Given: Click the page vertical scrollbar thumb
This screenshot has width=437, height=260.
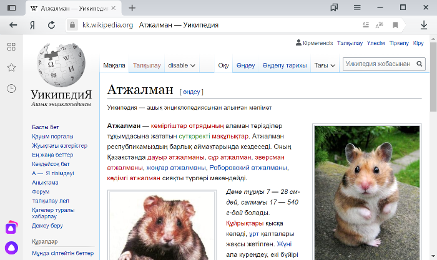Looking at the screenshot, I should pyautogui.click(x=433, y=77).
